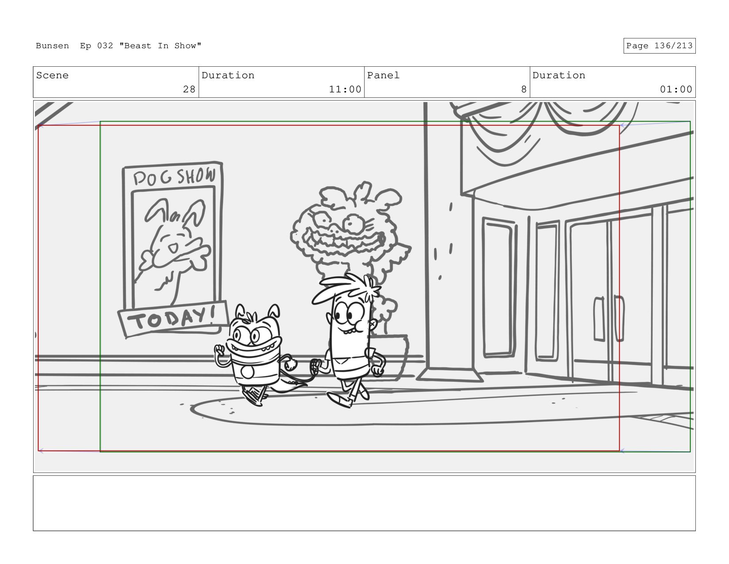Click the 'Page 136/213' box
Screen dimensions: 729x564
pos(659,46)
